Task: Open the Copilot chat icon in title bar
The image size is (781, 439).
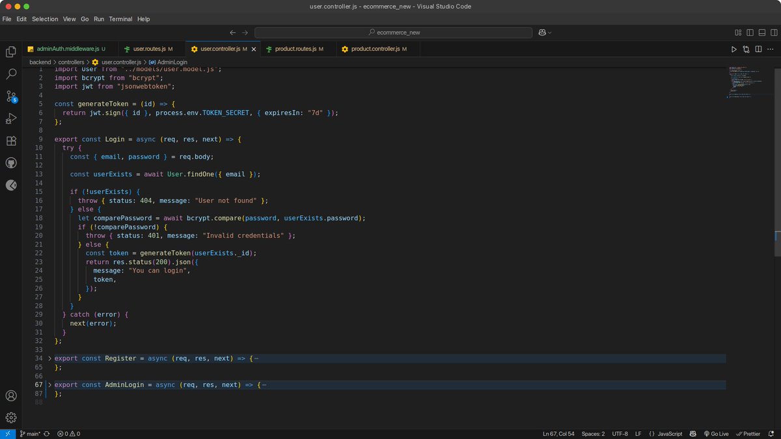Action: [x=541, y=33]
